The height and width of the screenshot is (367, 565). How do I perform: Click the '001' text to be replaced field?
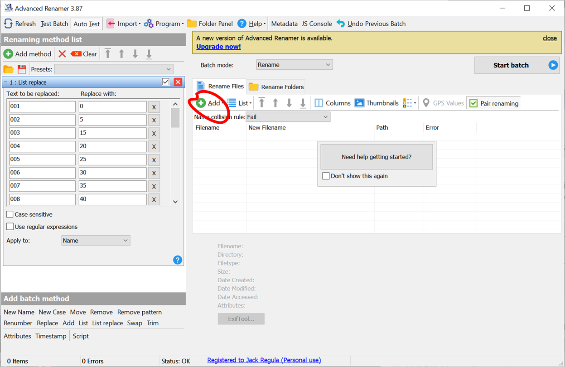point(42,106)
